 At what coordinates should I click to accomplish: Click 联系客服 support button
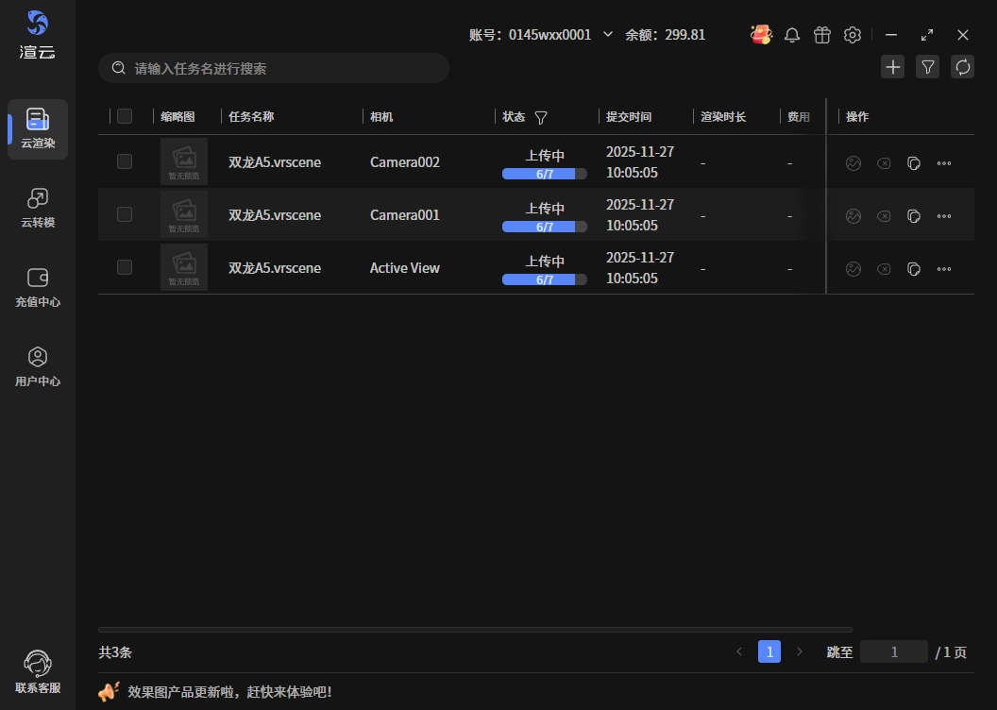pyautogui.click(x=38, y=672)
